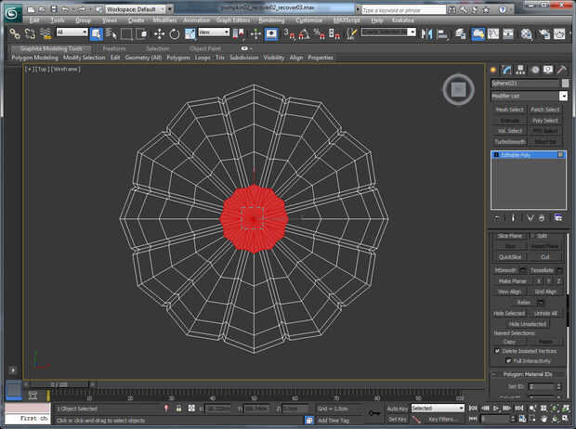The height and width of the screenshot is (429, 576).
Task: Click the Set Key key icon
Action: [373, 411]
